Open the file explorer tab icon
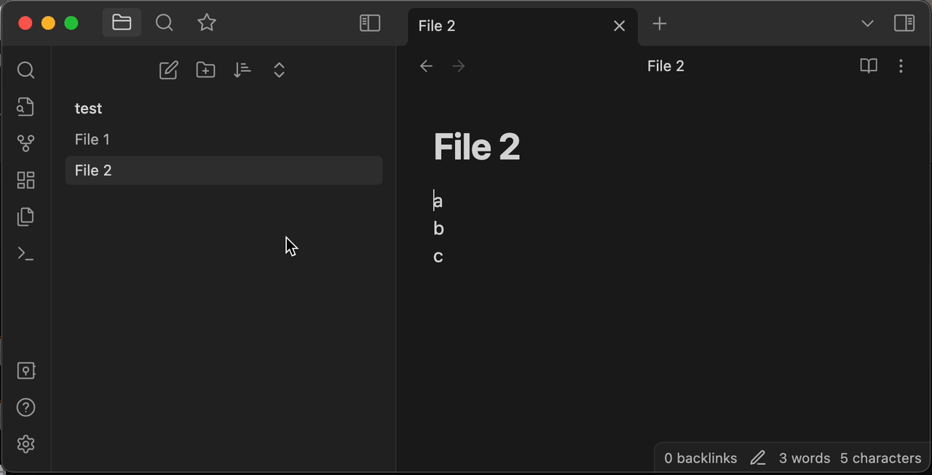932x475 pixels. pyautogui.click(x=122, y=23)
